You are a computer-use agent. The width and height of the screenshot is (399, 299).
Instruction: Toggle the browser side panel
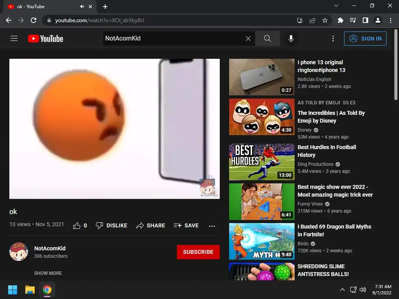click(365, 20)
